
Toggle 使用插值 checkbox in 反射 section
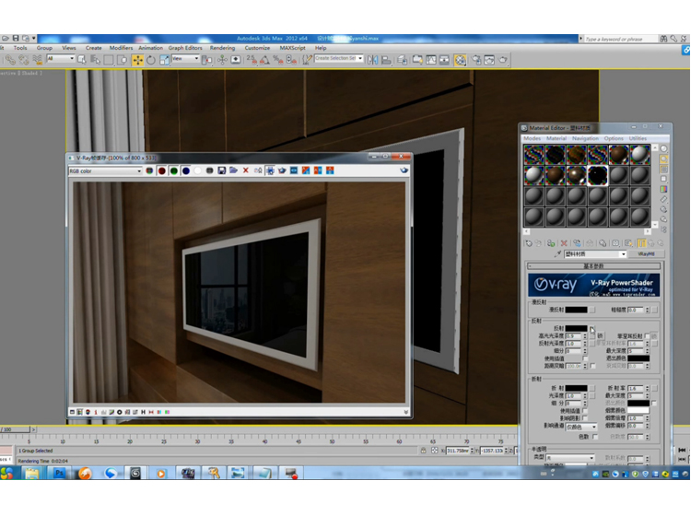[585, 358]
